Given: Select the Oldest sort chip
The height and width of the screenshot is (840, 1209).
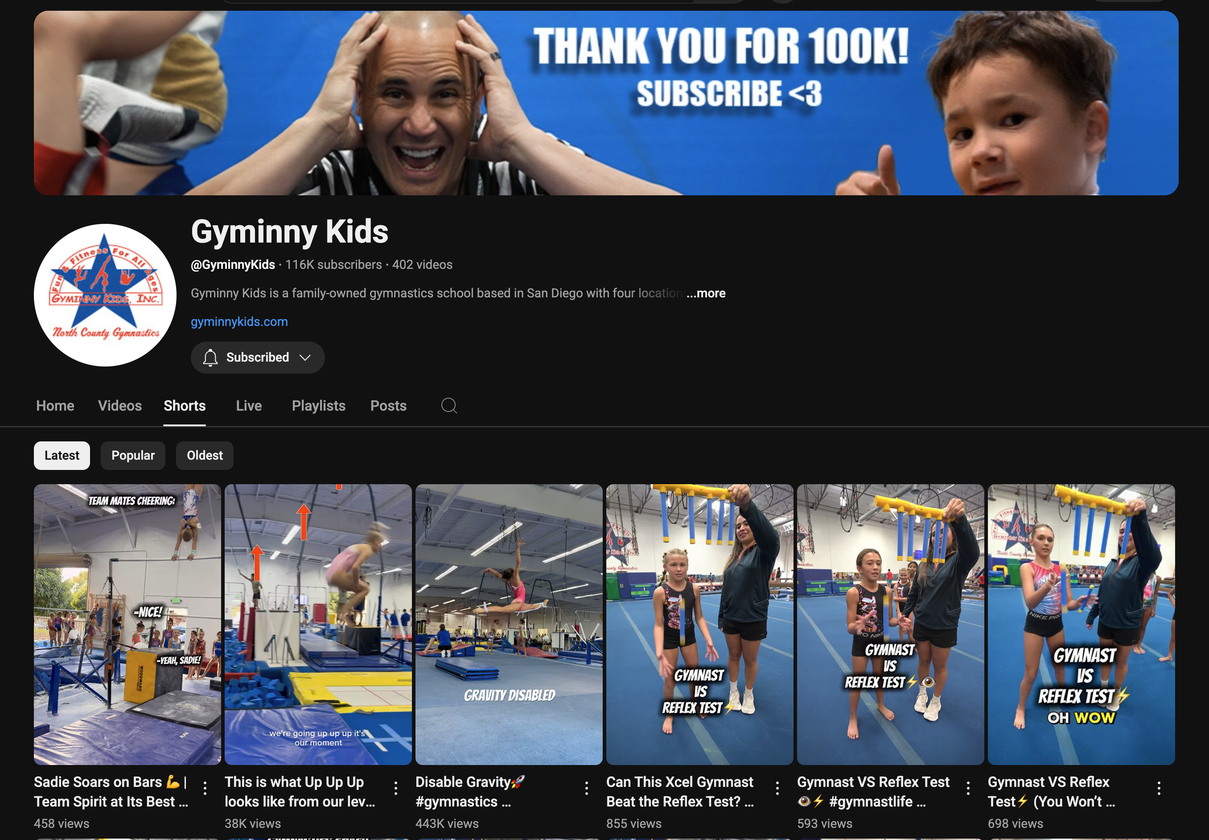Looking at the screenshot, I should [x=204, y=455].
